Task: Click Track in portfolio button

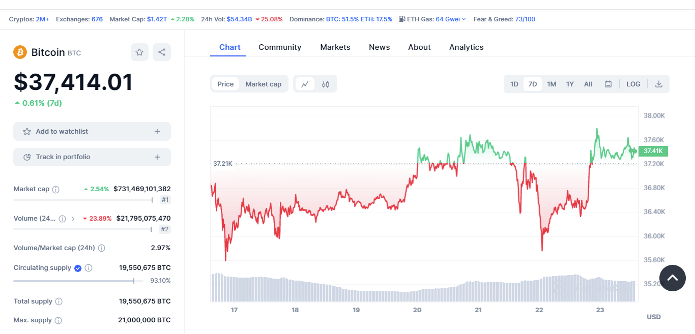Action: coord(92,157)
